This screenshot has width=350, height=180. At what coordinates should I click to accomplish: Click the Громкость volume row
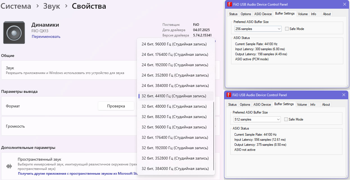pos(110,126)
